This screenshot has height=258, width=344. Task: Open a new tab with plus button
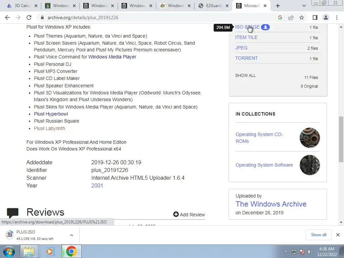tap(278, 6)
